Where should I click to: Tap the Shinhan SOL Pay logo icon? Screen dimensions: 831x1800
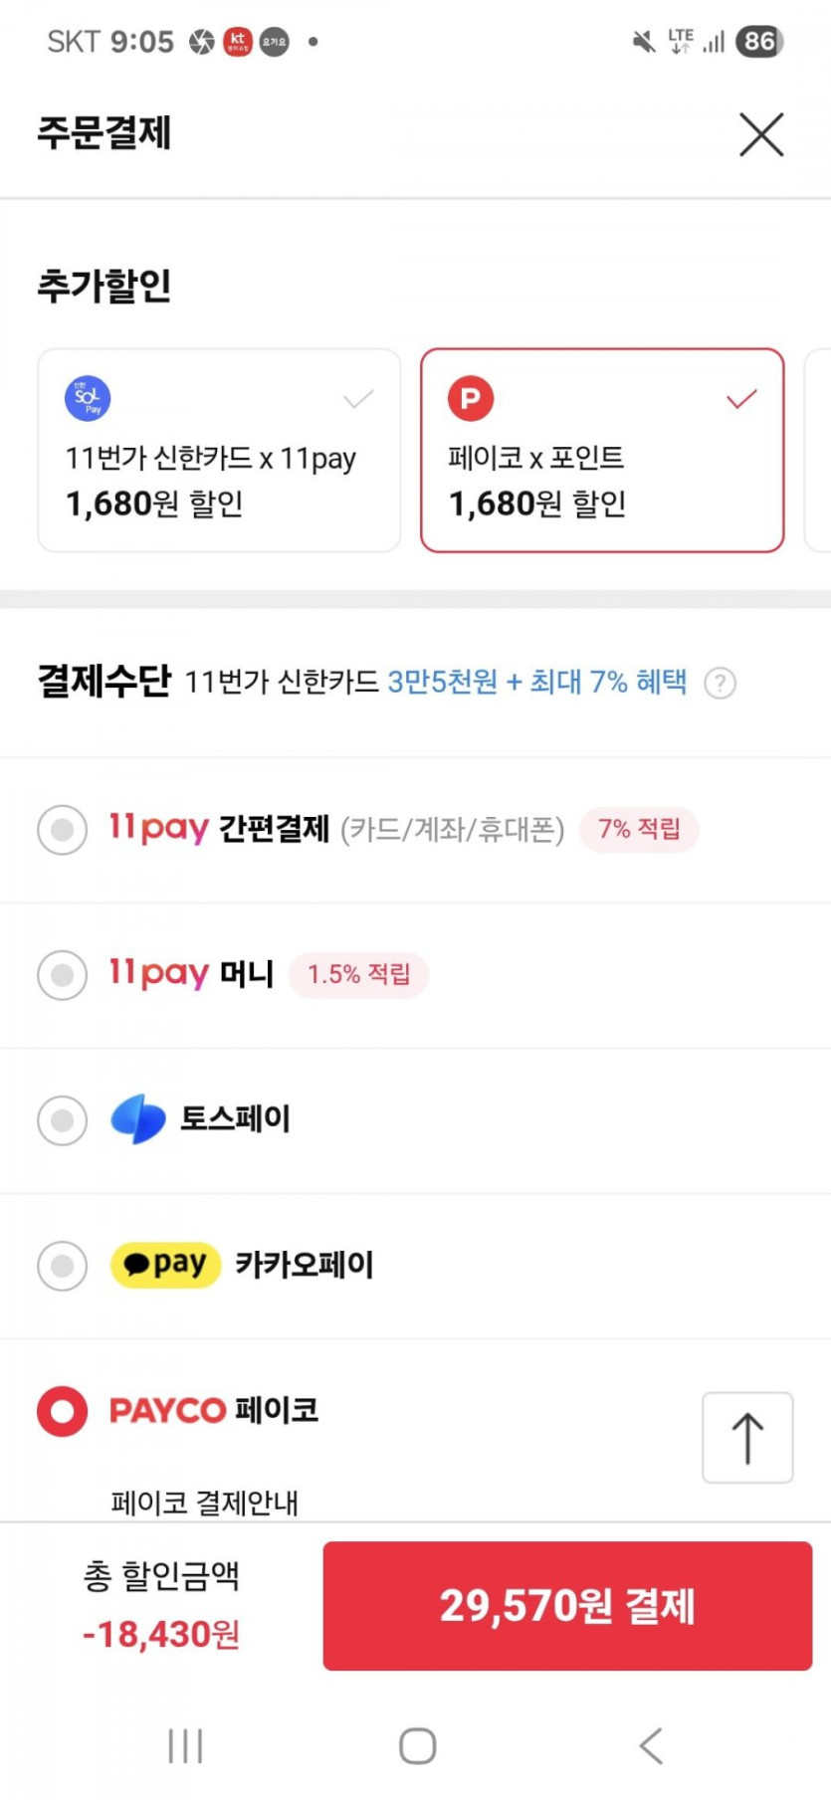[x=88, y=399]
